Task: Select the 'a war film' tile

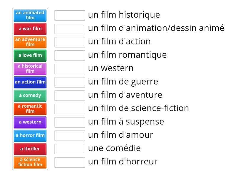Action: pyautogui.click(x=30, y=29)
